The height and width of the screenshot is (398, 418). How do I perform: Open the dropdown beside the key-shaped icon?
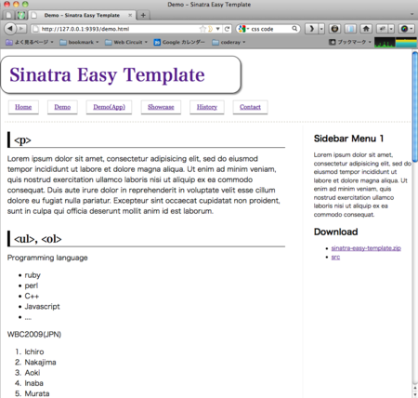[391, 29]
